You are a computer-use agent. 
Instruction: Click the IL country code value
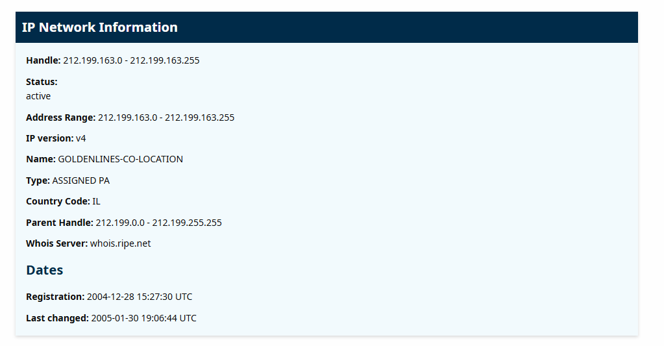97,201
